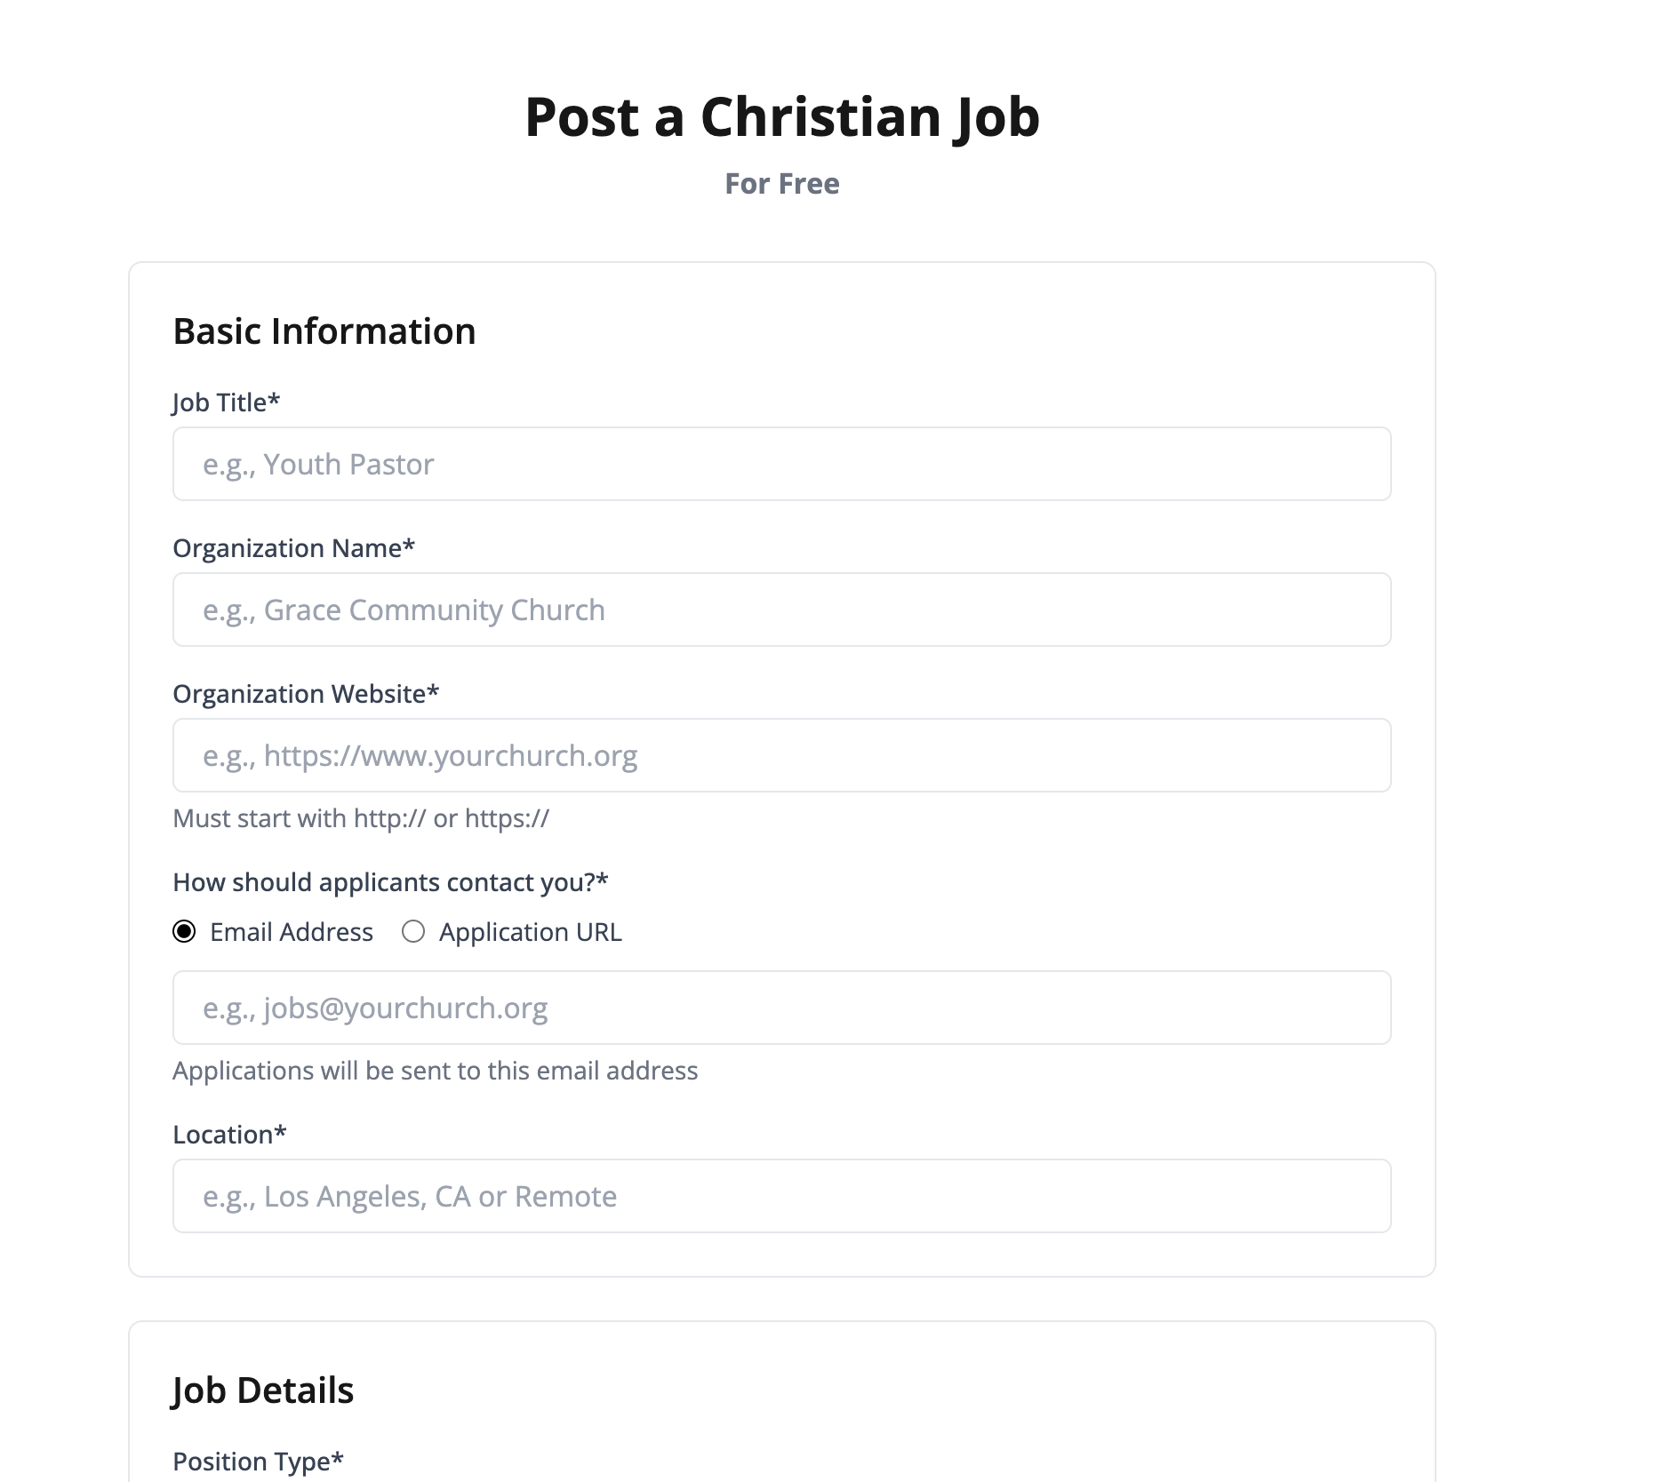Click the email applications helper text
This screenshot has width=1680, height=1482.
[436, 1071]
